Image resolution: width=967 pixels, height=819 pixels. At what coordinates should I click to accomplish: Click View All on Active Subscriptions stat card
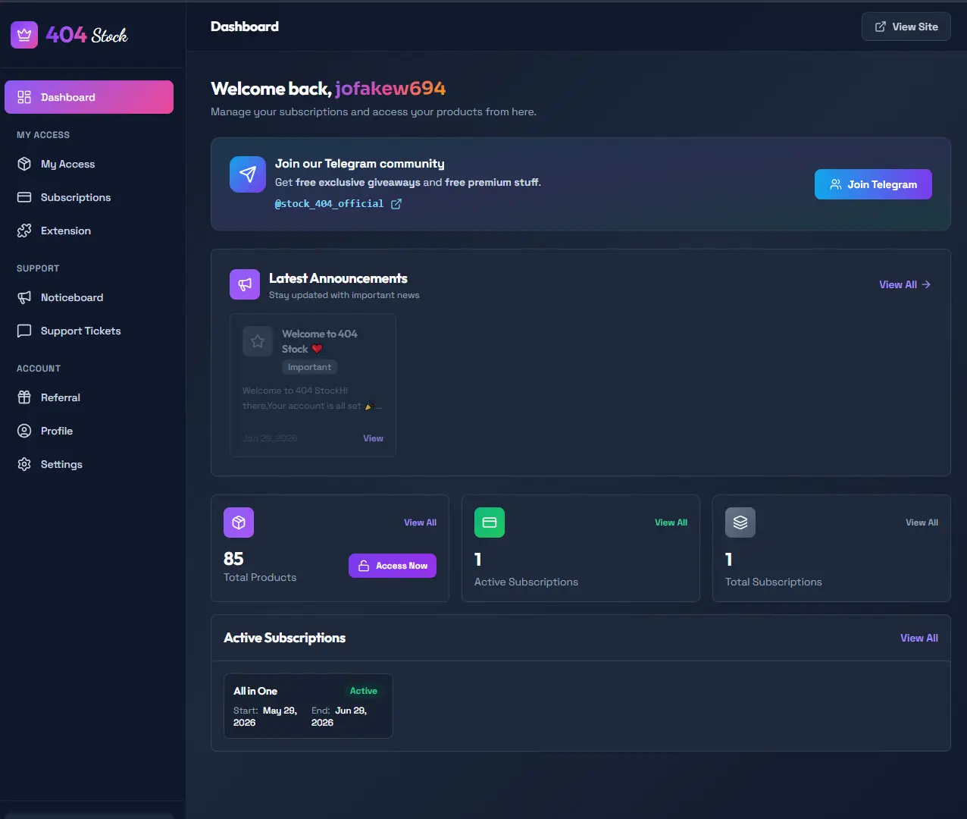[671, 522]
